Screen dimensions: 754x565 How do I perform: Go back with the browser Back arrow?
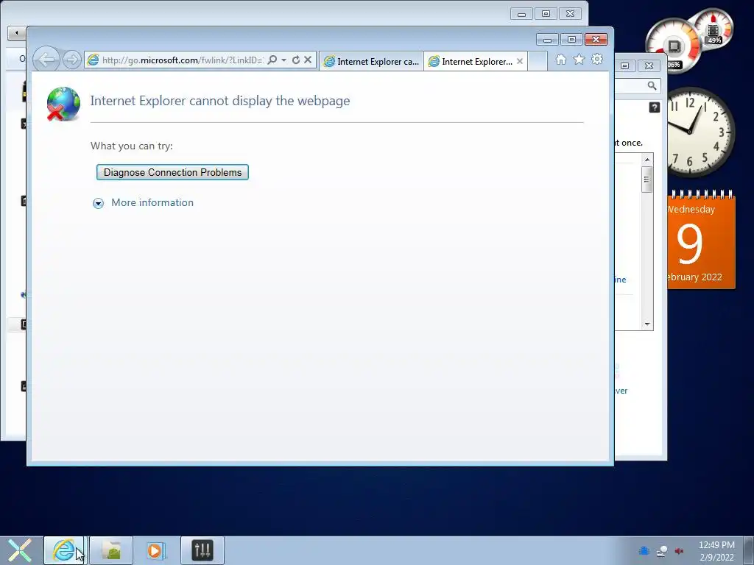coord(46,60)
